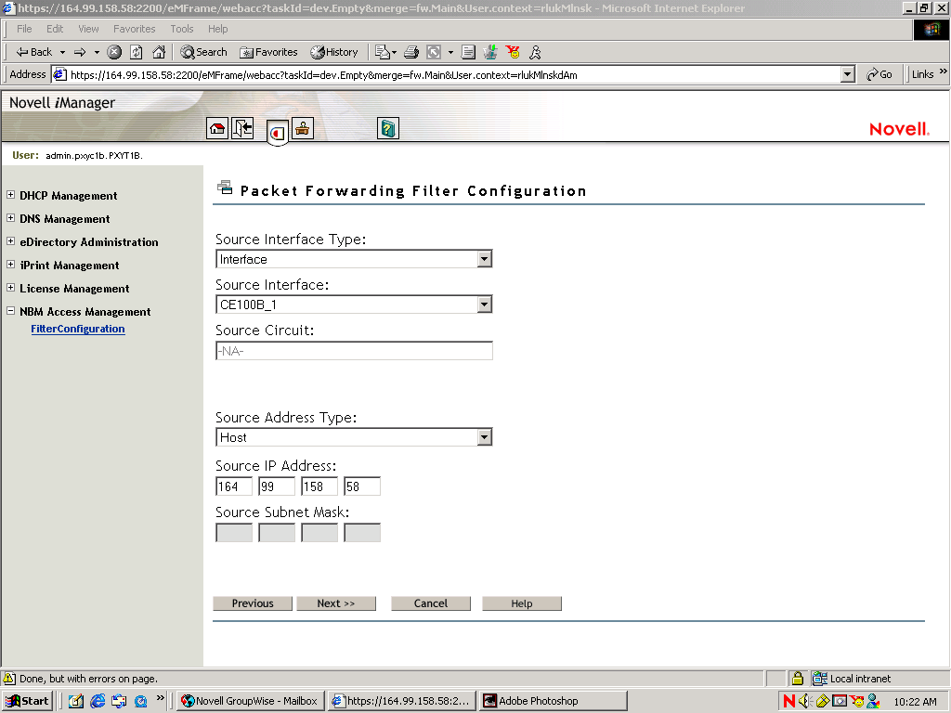Screen dimensions: 951x713
Task: Click the status bar warning icon
Action: point(9,678)
